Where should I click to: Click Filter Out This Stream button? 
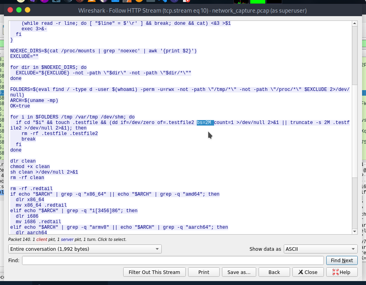click(x=154, y=272)
